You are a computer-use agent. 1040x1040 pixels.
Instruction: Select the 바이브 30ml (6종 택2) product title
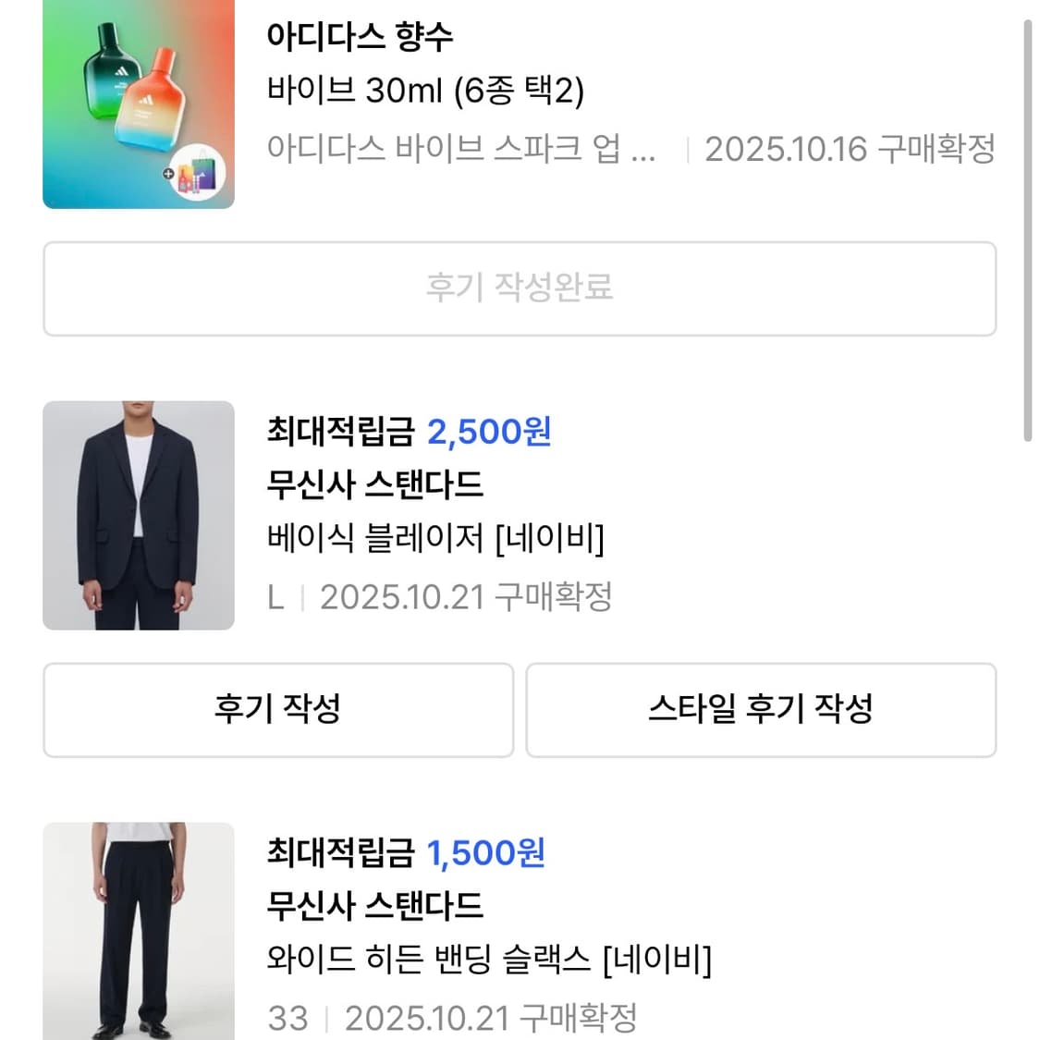(x=425, y=91)
